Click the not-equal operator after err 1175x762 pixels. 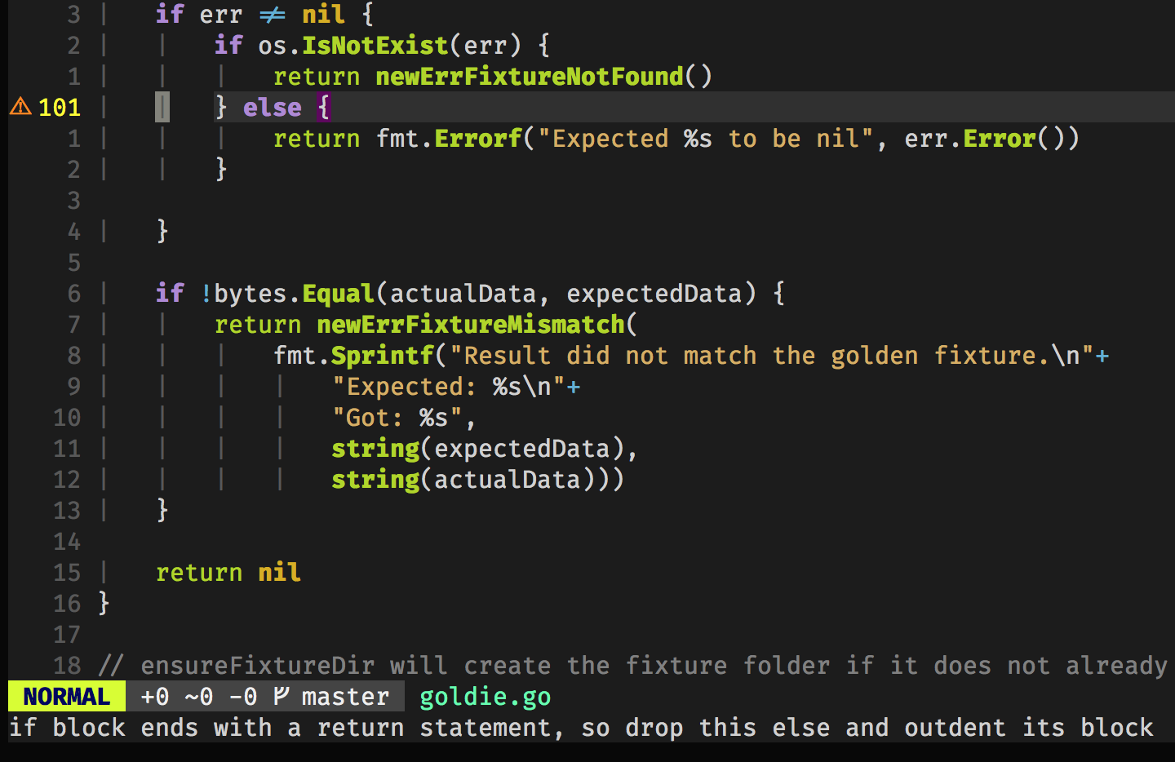273,15
